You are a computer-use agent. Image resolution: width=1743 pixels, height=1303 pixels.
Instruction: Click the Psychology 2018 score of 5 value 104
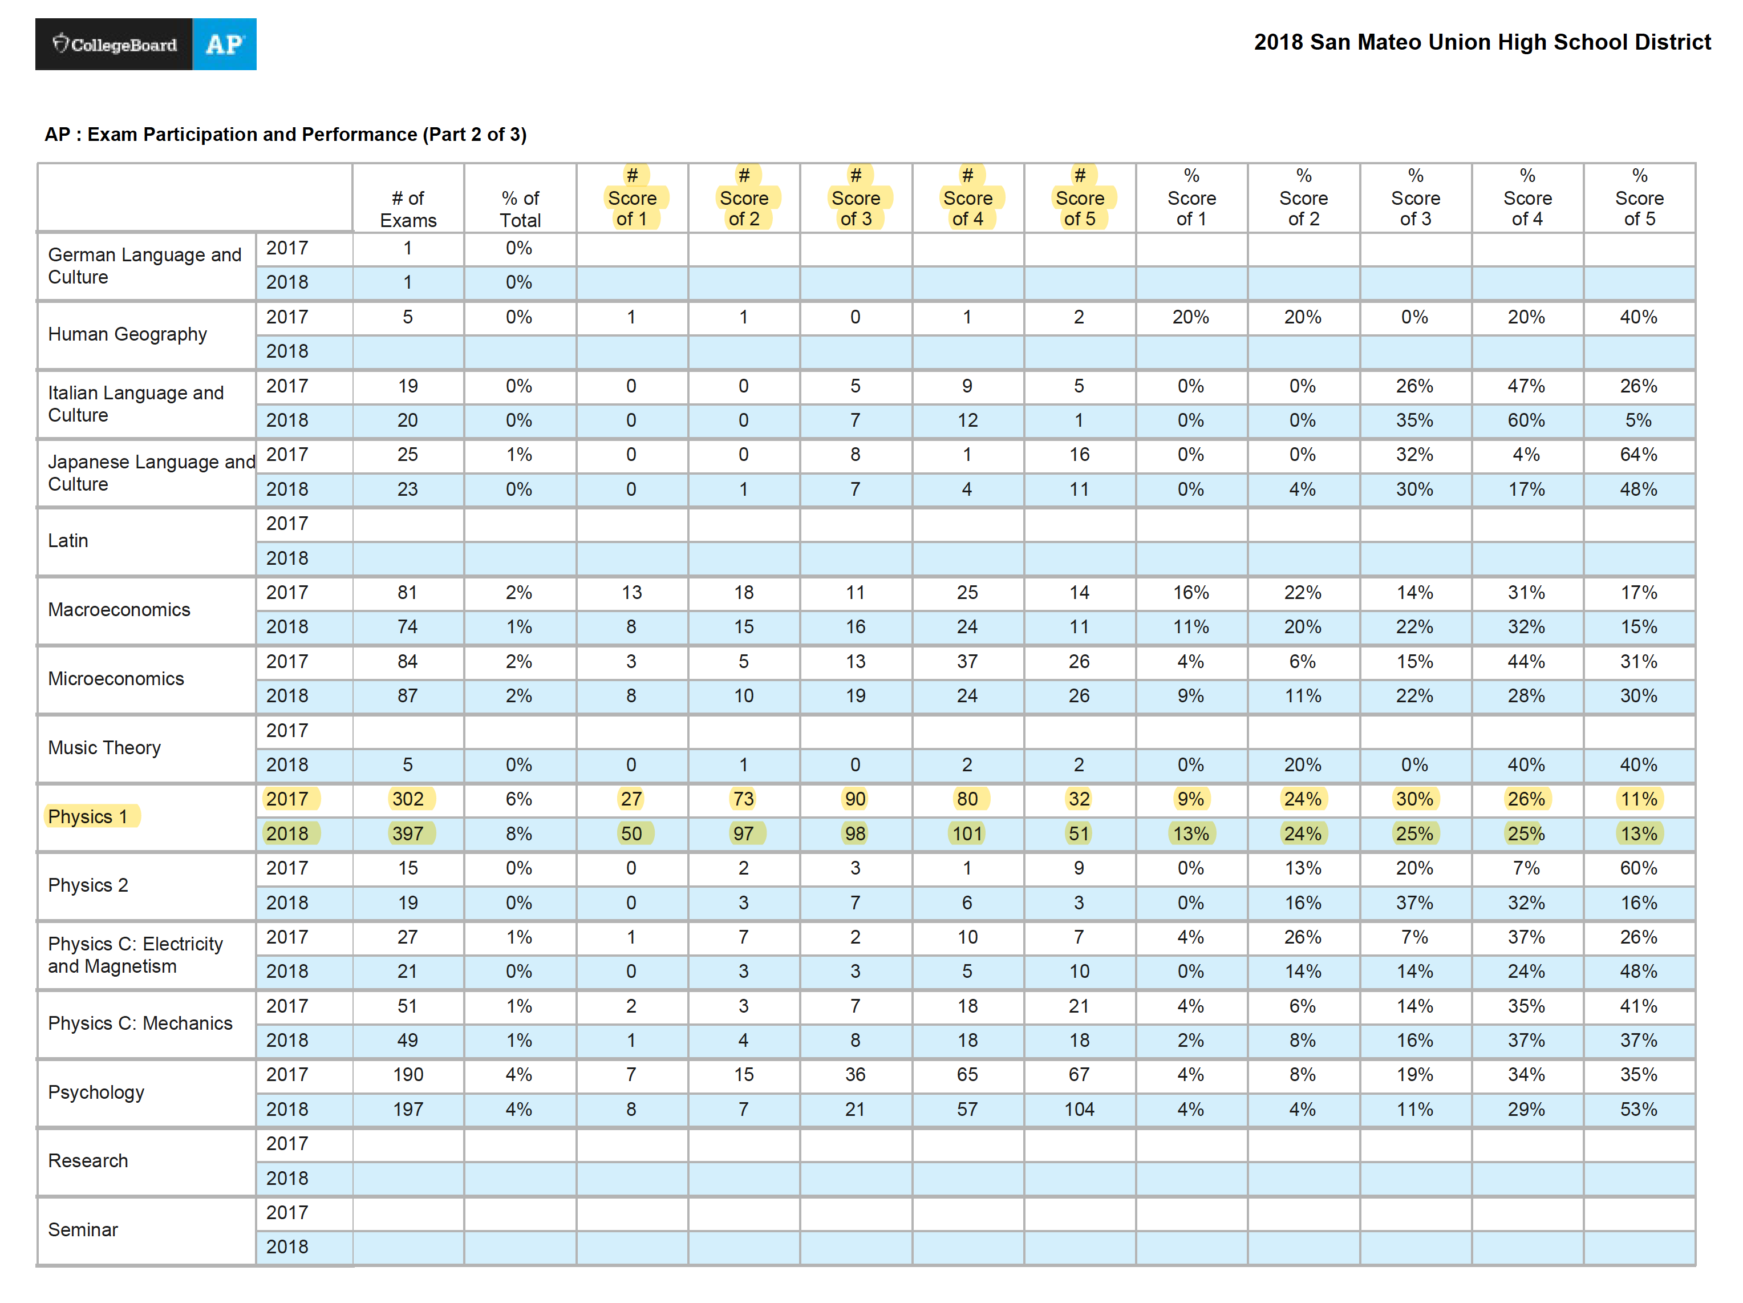coord(1079,1109)
